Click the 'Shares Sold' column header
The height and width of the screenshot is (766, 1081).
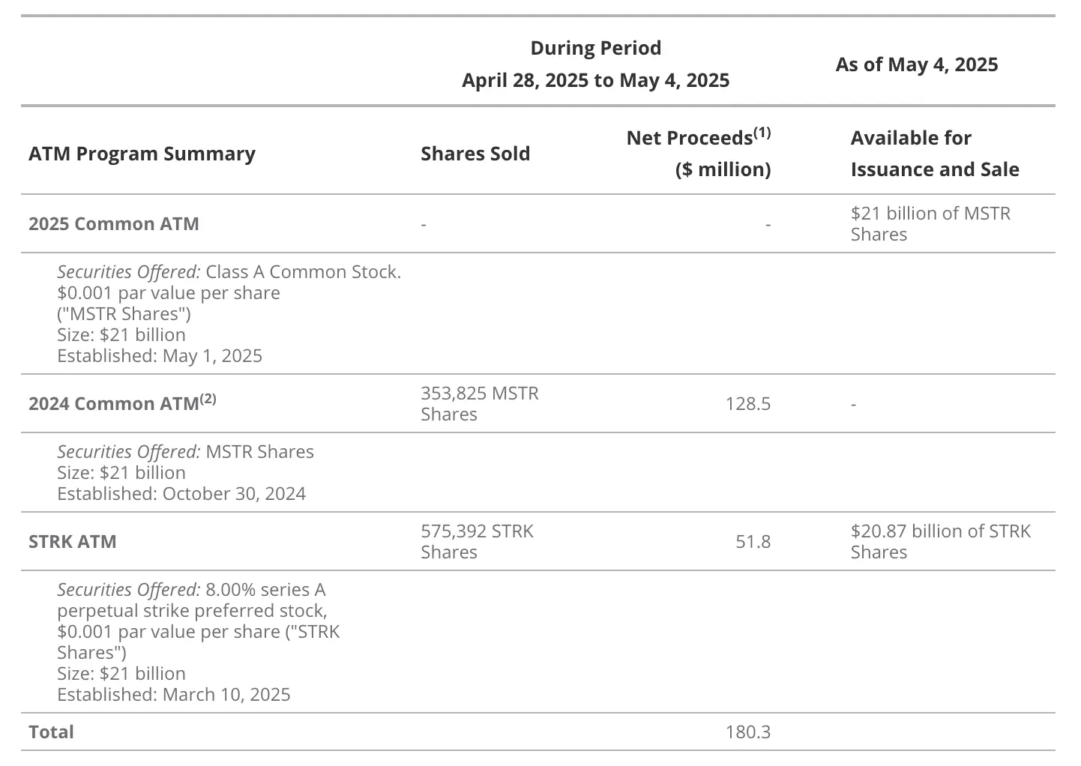[475, 154]
